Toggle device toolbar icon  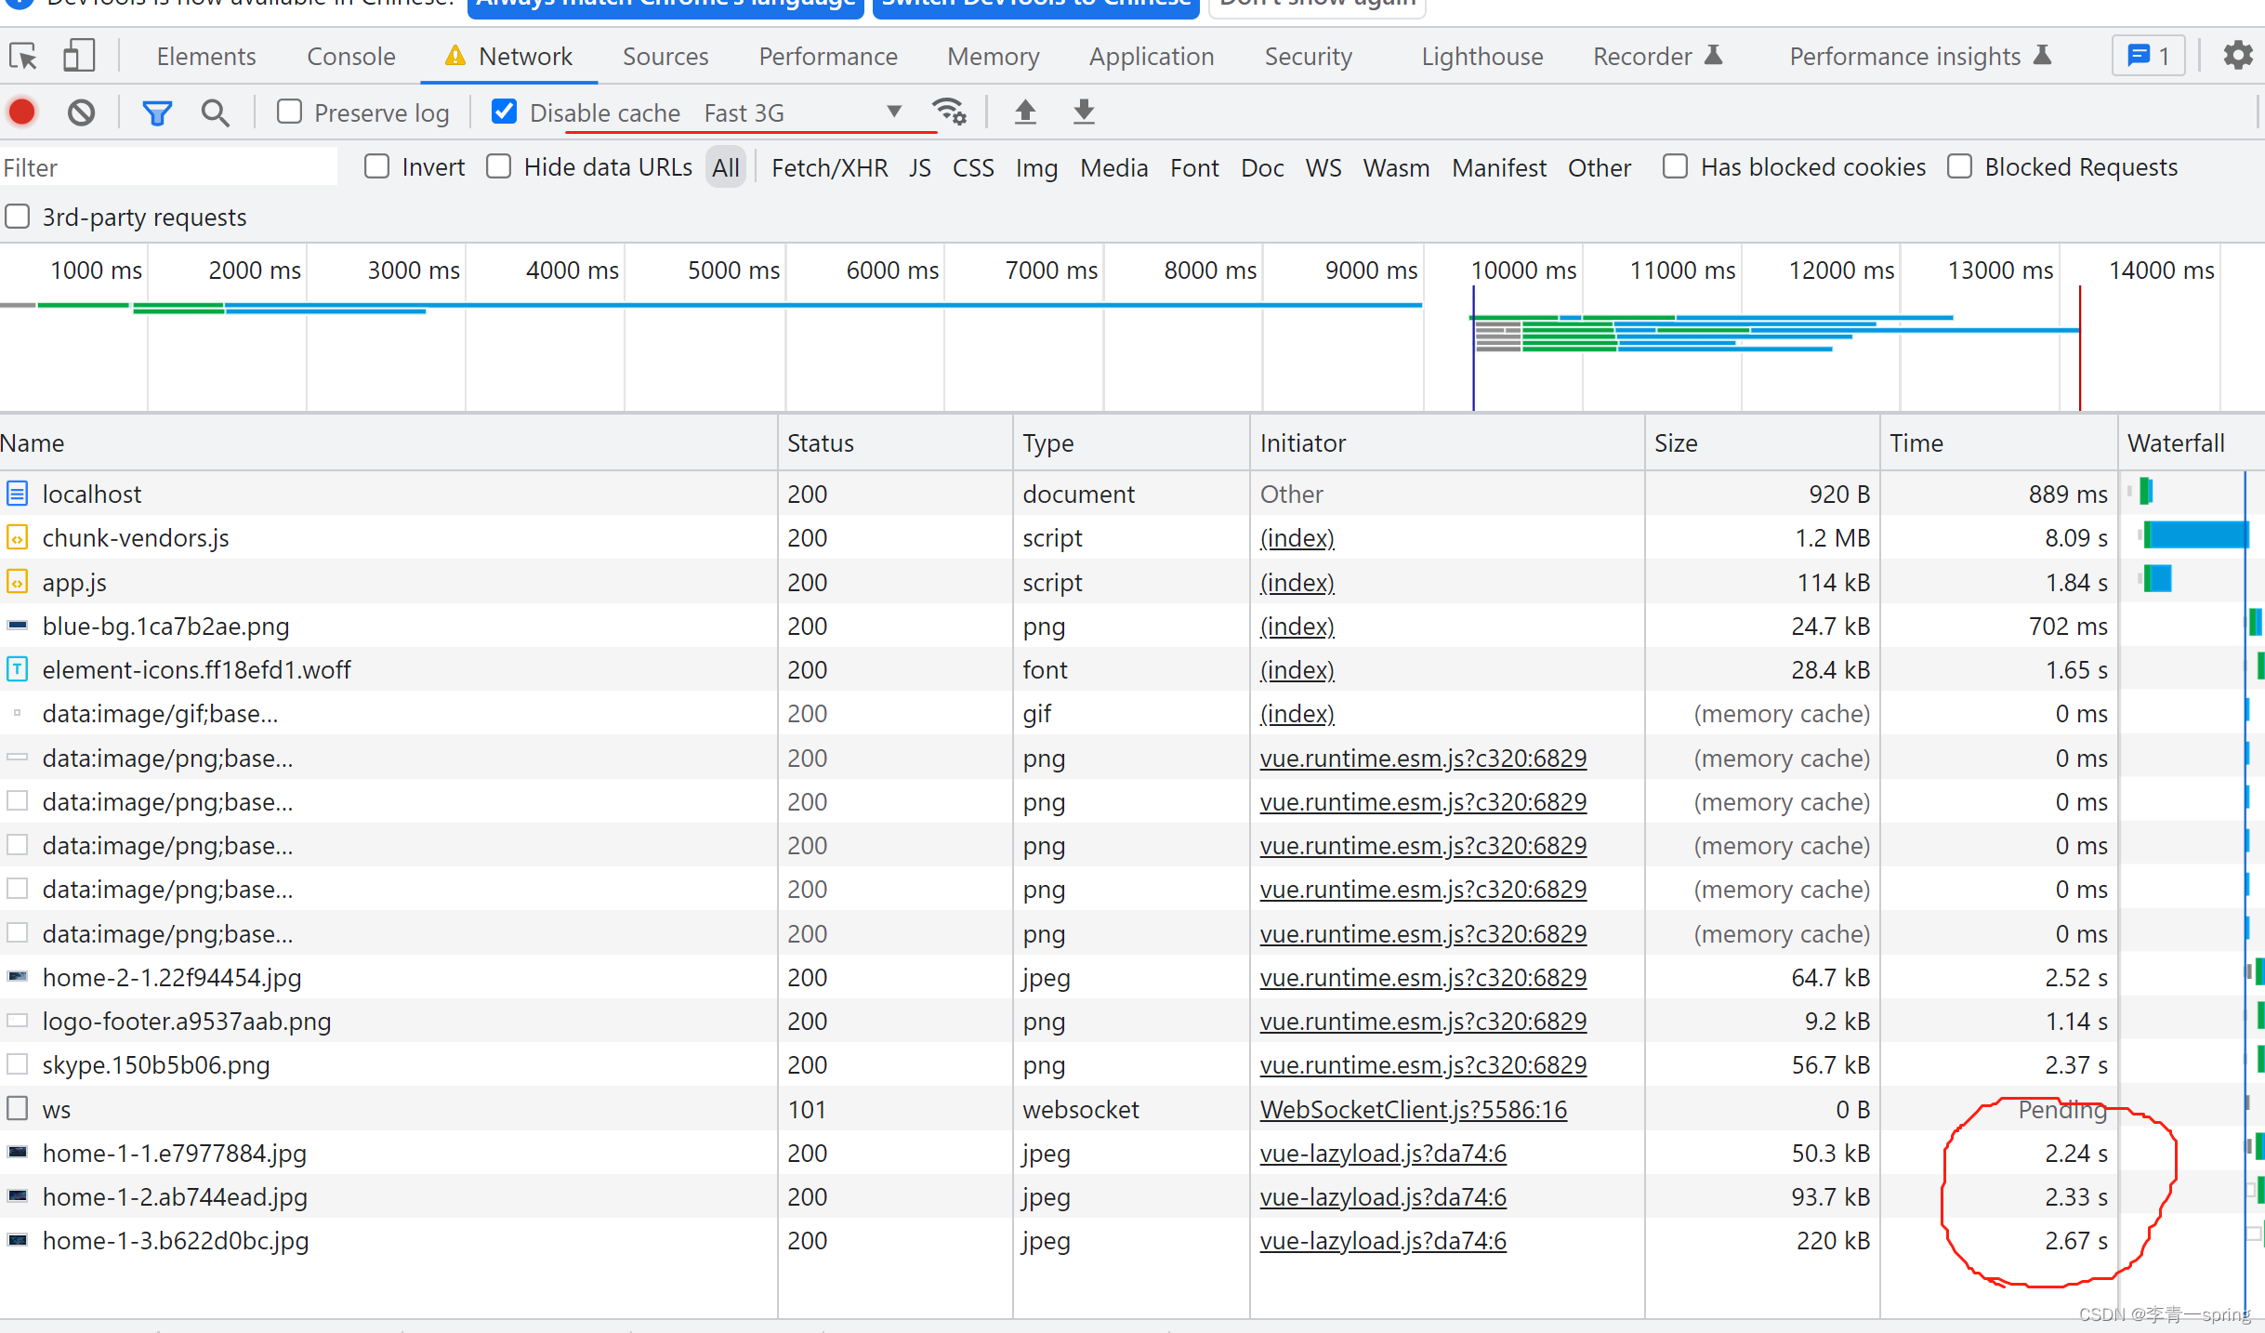(x=78, y=57)
